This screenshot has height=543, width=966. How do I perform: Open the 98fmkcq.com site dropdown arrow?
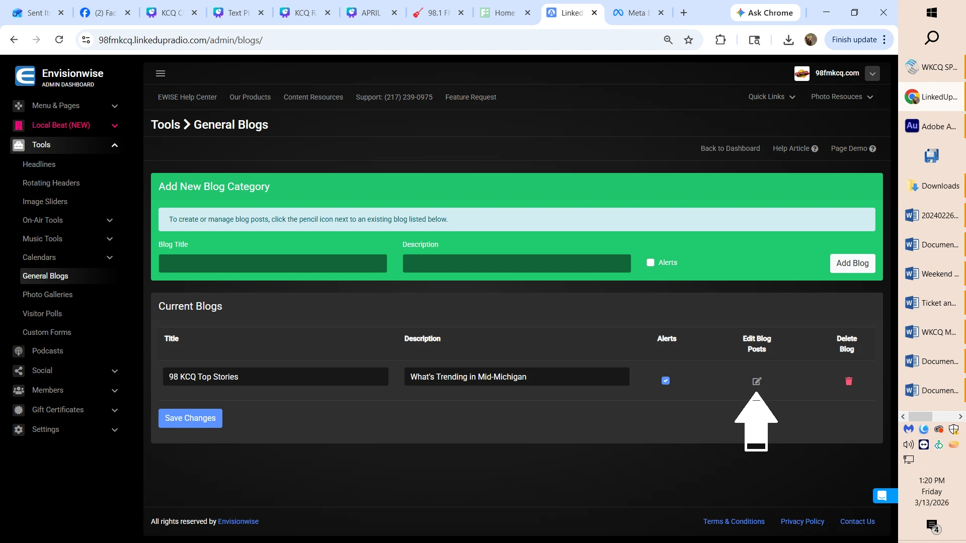click(x=872, y=73)
